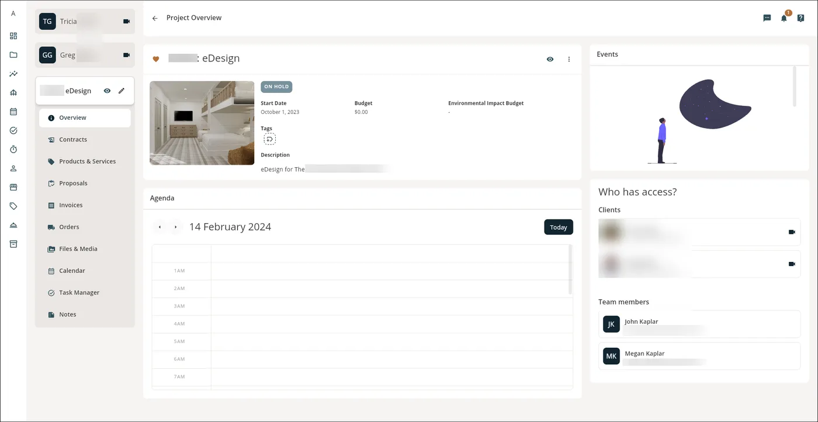Screen dimensions: 818x422
Task: Open the notifications bell with badge
Action: [784, 18]
